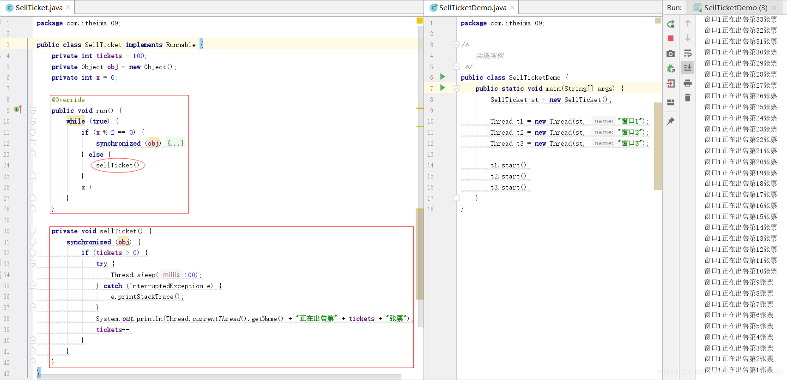Collapse the if (tickets > 0) fold marker

click(33, 253)
